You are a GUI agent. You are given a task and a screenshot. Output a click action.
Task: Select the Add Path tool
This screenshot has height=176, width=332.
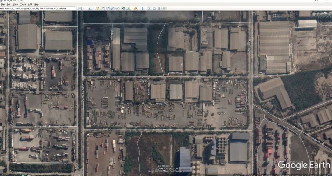coord(107,8)
